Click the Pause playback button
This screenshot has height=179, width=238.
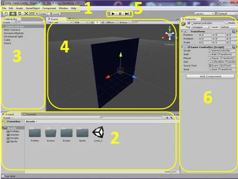coord(120,14)
